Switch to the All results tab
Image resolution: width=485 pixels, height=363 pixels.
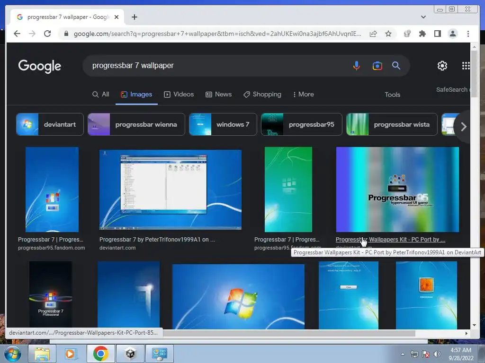click(x=101, y=95)
